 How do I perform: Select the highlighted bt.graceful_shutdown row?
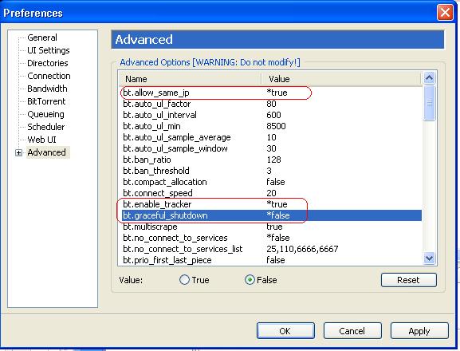tap(272, 215)
